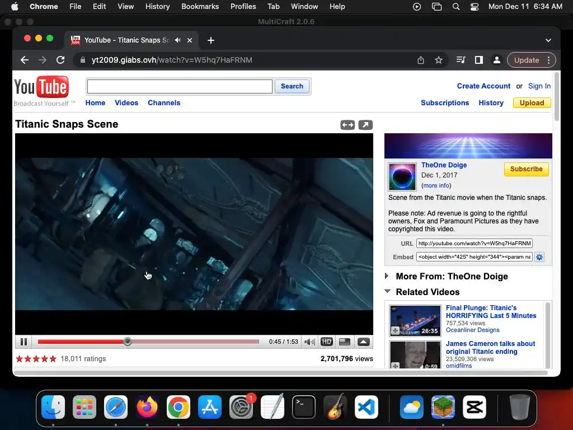The image size is (573, 430).
Task: Open Spotlight search in menu bar
Action: (x=455, y=6)
